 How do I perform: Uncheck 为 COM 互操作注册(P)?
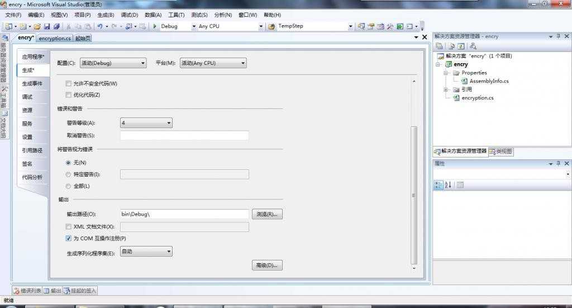(x=68, y=238)
